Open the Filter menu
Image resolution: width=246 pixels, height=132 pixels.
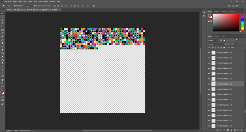tap(35, 1)
